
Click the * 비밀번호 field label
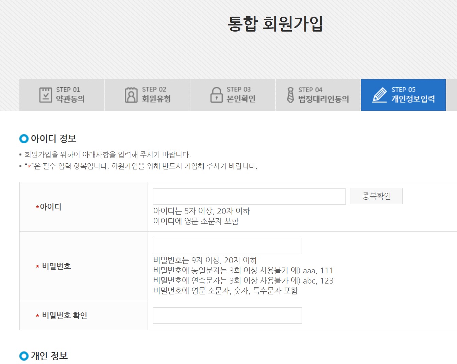(x=53, y=266)
